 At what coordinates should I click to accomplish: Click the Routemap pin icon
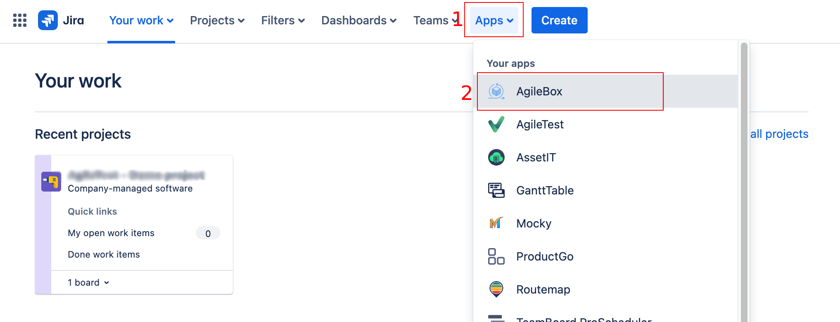pos(496,289)
